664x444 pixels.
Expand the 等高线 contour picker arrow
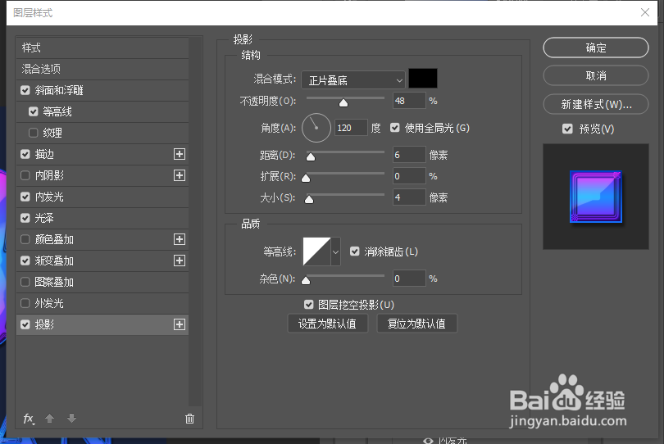pyautogui.click(x=335, y=251)
